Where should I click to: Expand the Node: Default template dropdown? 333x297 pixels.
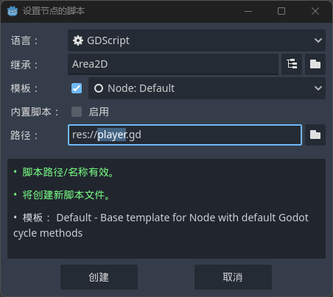coord(207,88)
